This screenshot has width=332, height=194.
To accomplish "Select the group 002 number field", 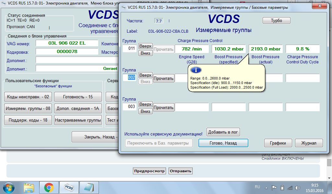I will coord(129,78).
